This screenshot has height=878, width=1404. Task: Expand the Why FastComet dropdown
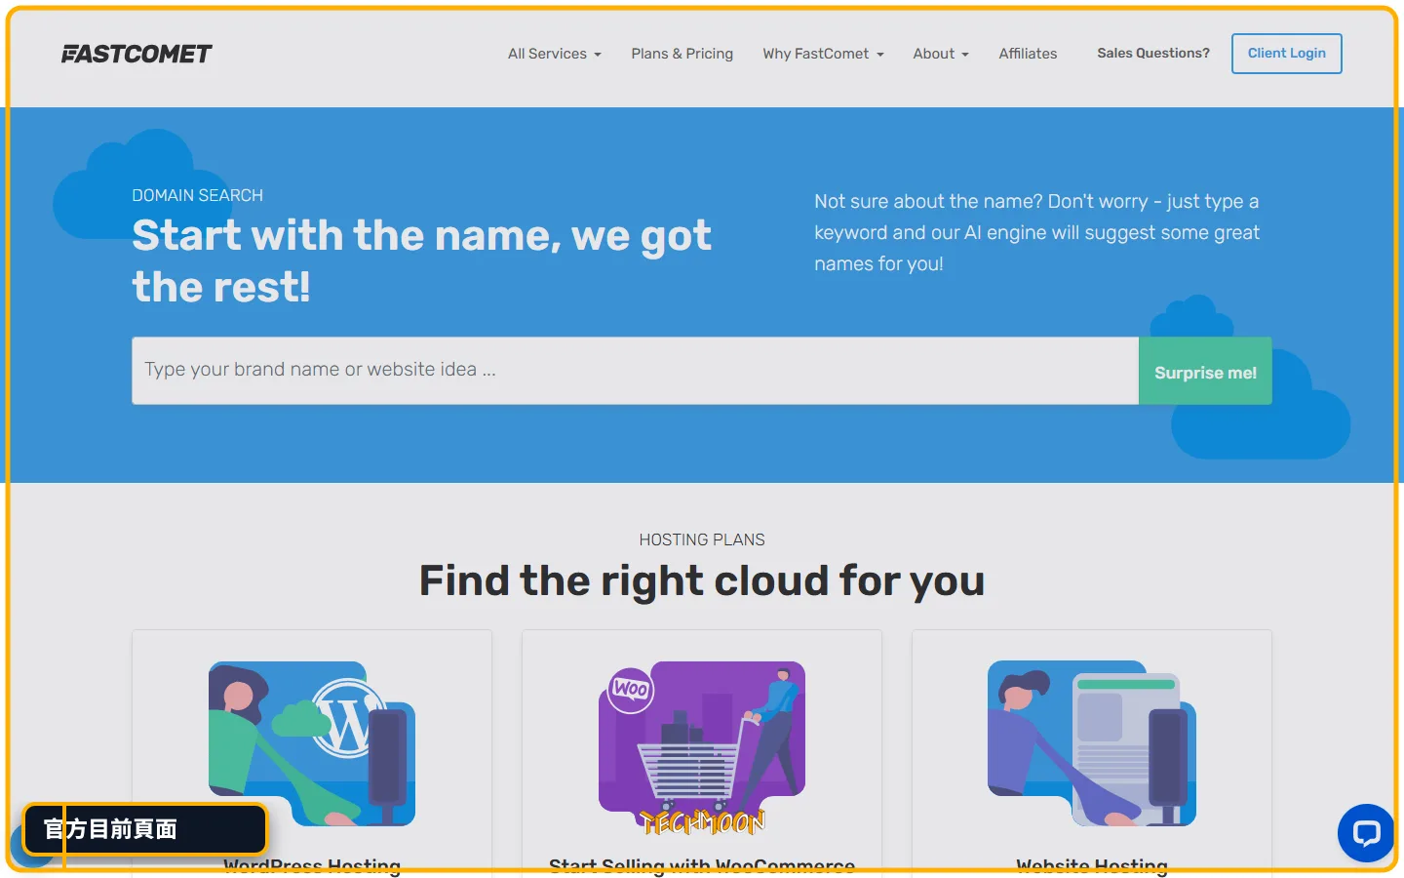tap(823, 54)
